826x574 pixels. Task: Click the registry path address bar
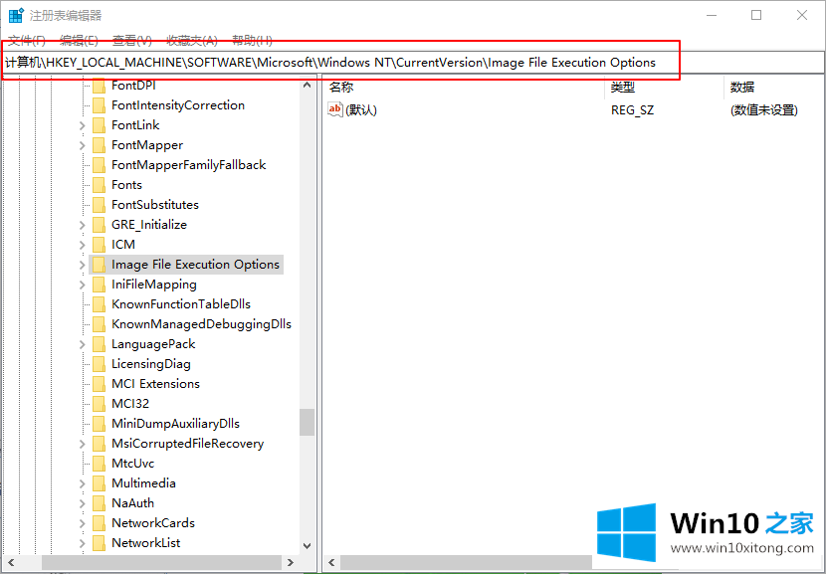[413, 63]
